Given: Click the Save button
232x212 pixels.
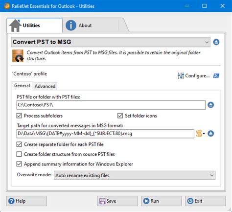Looking at the screenshot, I should click(117, 201).
